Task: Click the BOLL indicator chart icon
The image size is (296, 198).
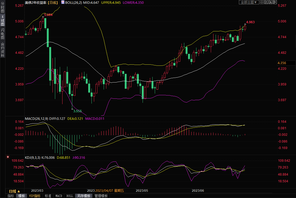Action: 63,2
